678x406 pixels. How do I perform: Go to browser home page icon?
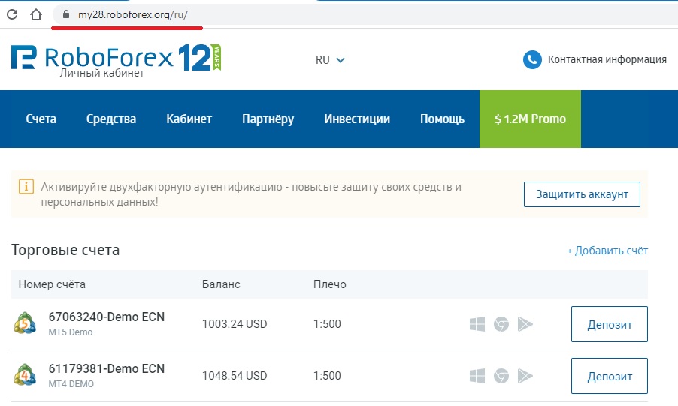coord(36,14)
